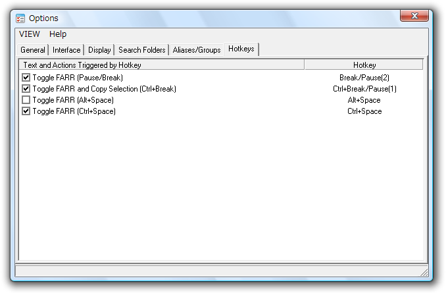Switch to the Interface tab
The image size is (446, 293).
click(x=66, y=50)
